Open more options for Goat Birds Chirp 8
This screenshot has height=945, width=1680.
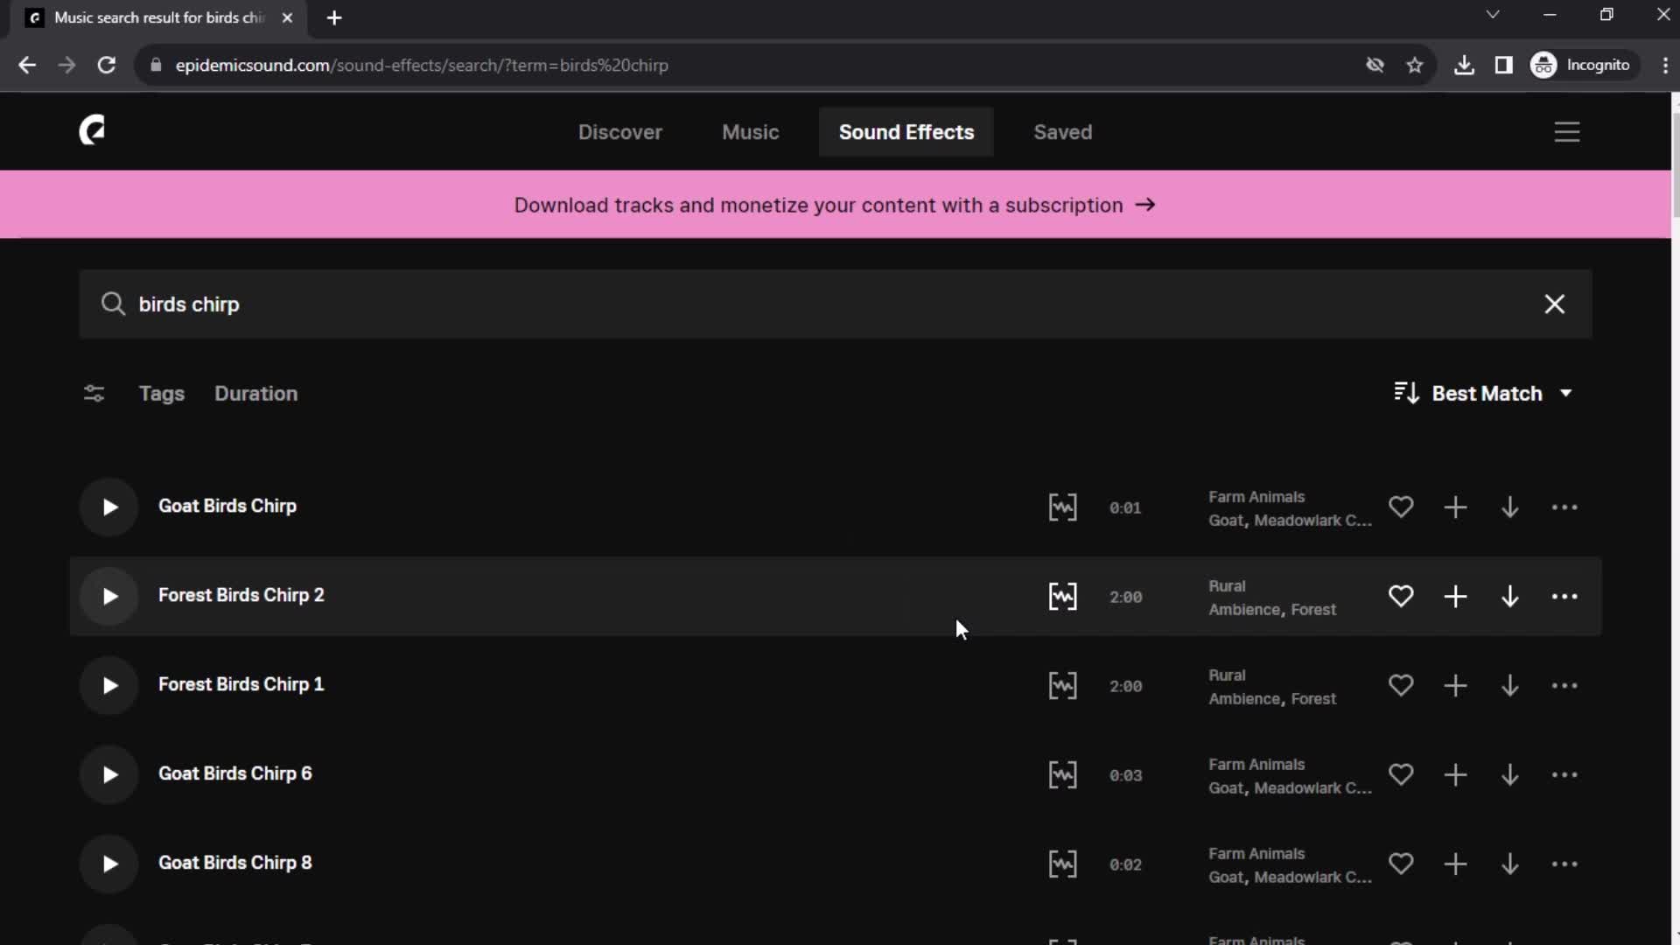(1564, 864)
